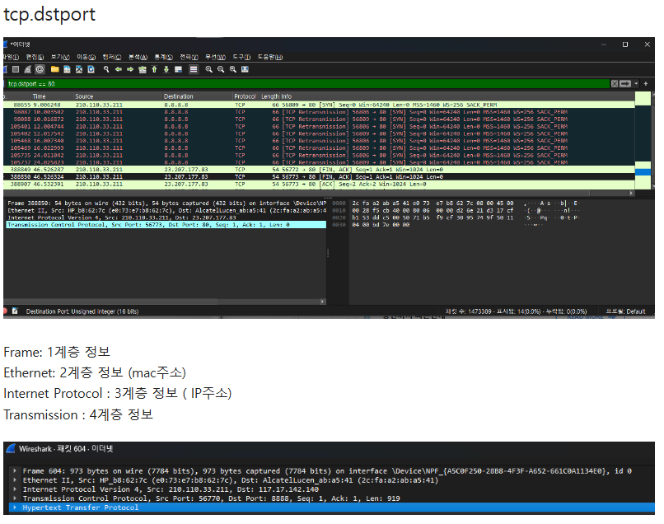Toggle packet list colorization
664x524 pixels.
194,69
